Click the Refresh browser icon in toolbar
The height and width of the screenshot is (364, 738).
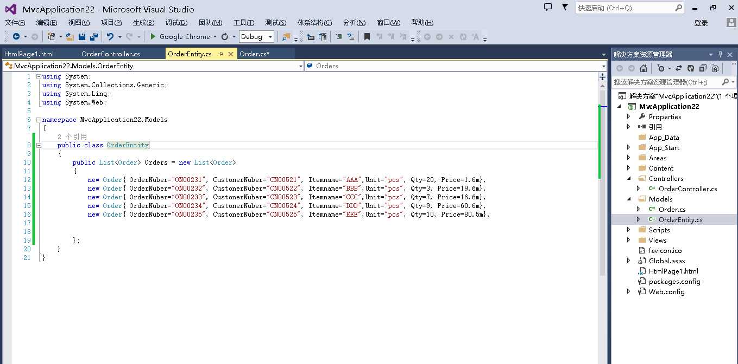pyautogui.click(x=225, y=36)
